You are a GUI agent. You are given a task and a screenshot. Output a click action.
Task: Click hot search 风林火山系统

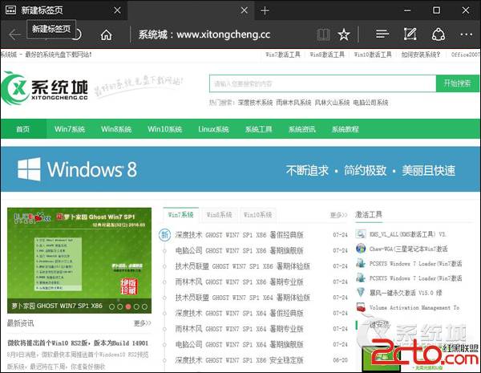(x=332, y=103)
